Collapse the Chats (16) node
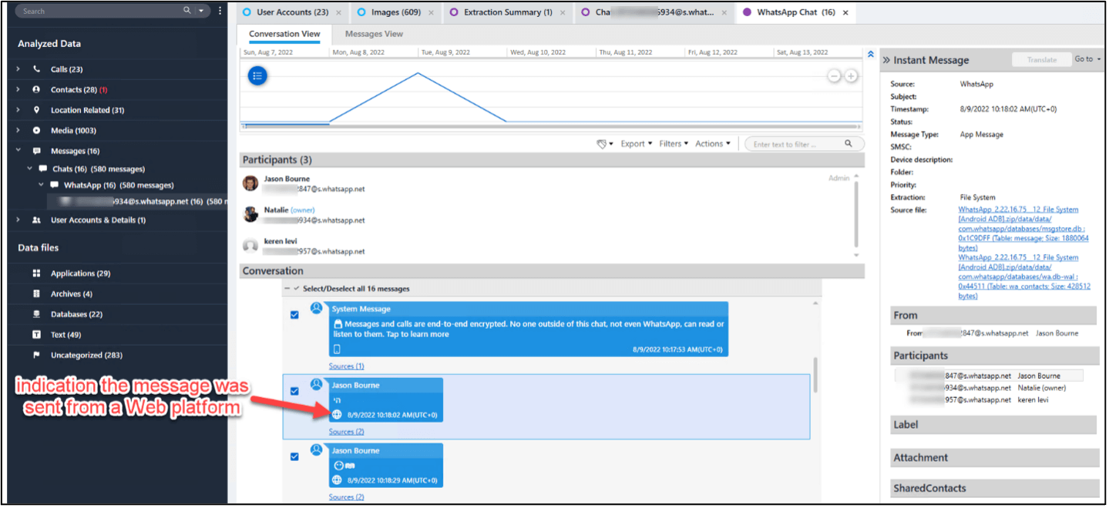 click(x=31, y=169)
